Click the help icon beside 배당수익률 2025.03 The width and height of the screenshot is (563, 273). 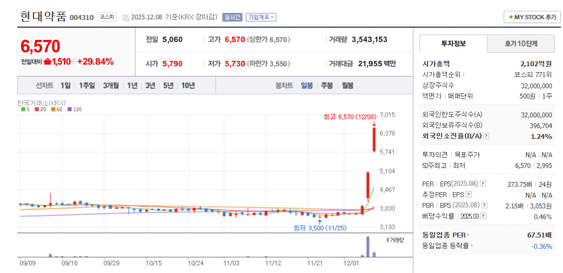point(483,216)
